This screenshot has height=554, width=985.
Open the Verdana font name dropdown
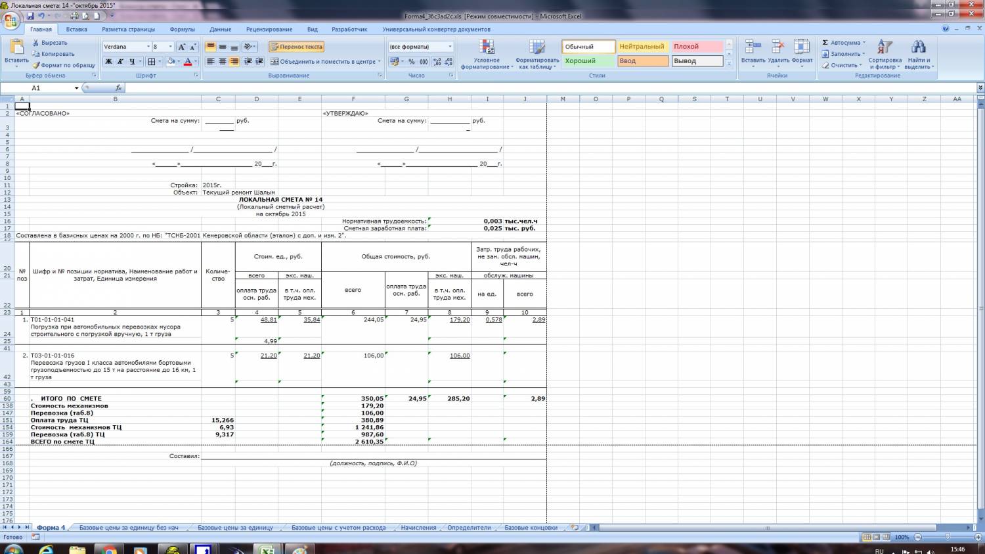[x=147, y=47]
